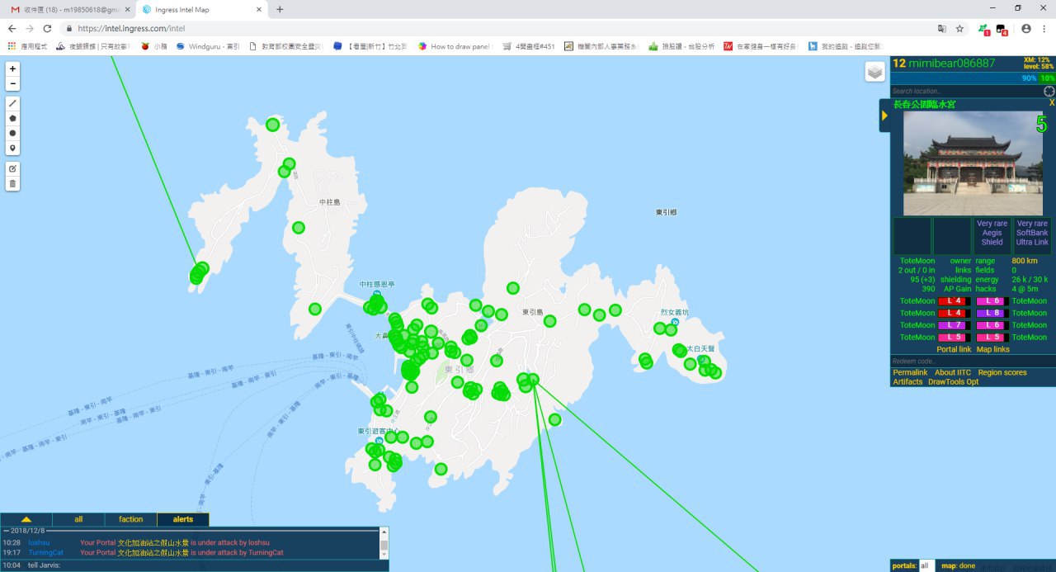This screenshot has width=1056, height=572.
Task: Open DrawTools Opt
Action: [953, 381]
